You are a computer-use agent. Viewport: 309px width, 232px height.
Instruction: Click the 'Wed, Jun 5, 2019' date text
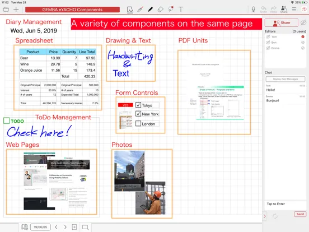[x=34, y=31]
